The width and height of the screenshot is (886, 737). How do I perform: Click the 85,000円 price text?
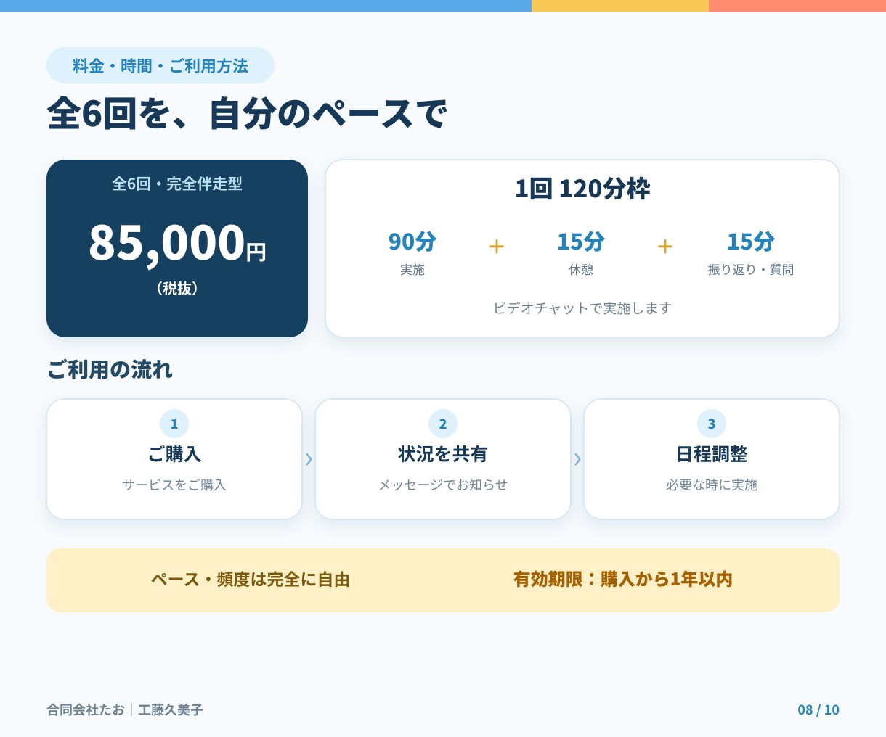pos(177,243)
